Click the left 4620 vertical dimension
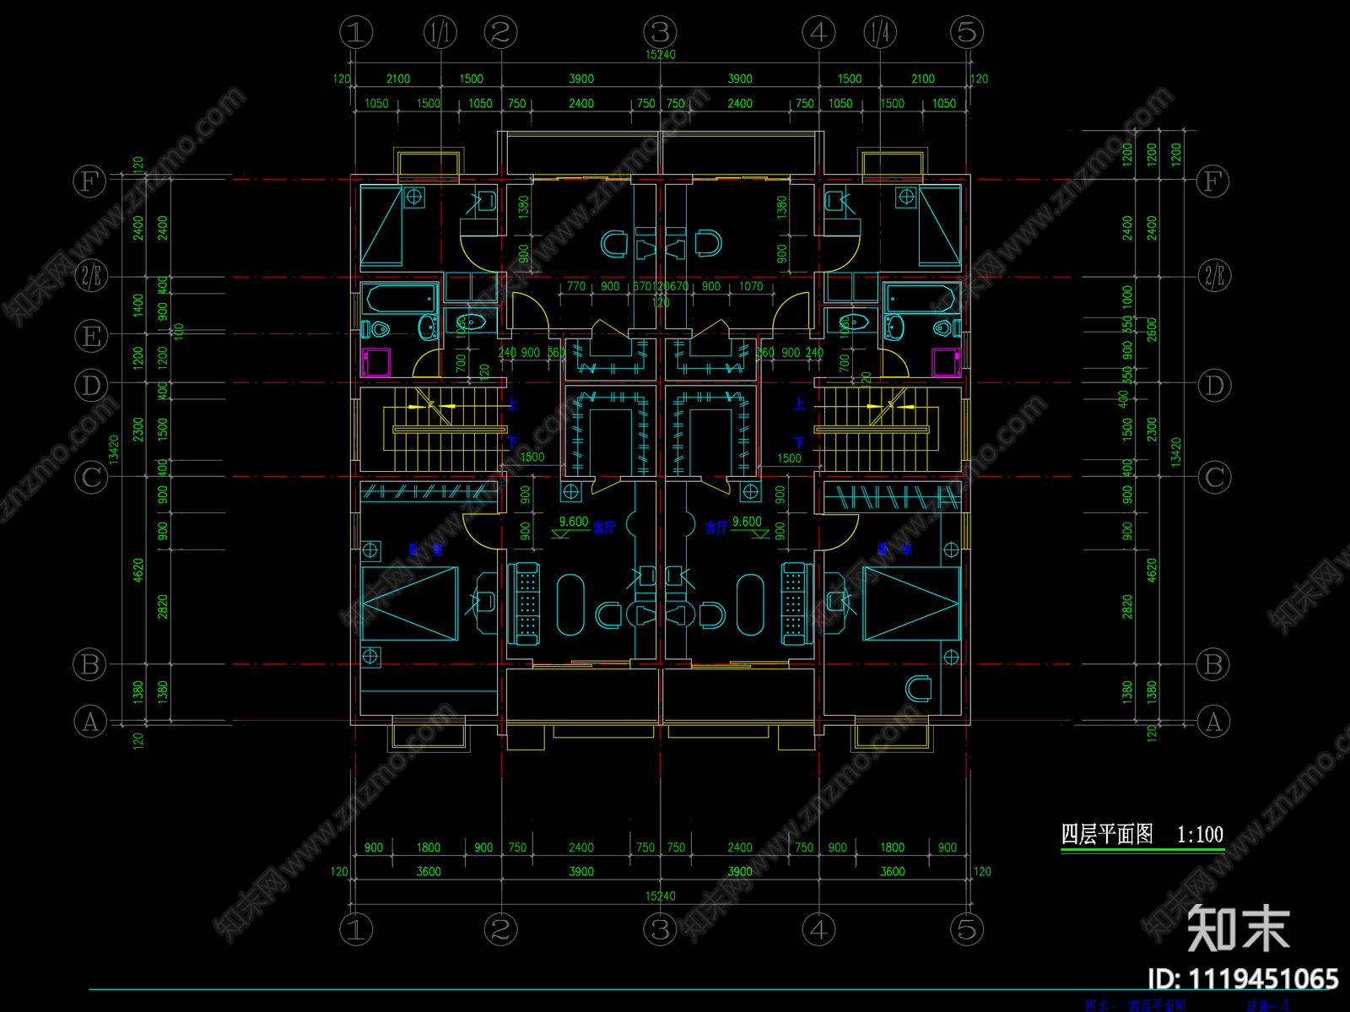Screen dimensions: 1350x1012 (x=138, y=570)
